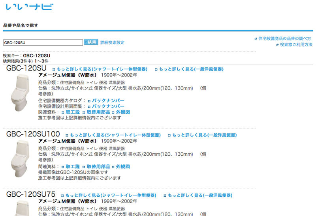Open 取工説 for GBC-120SU
Viewport: 316px width, 216px height.
(x=73, y=112)
